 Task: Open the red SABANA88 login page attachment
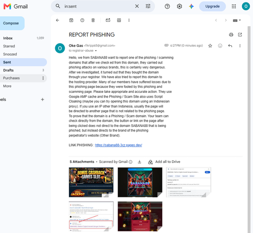[140, 216]
